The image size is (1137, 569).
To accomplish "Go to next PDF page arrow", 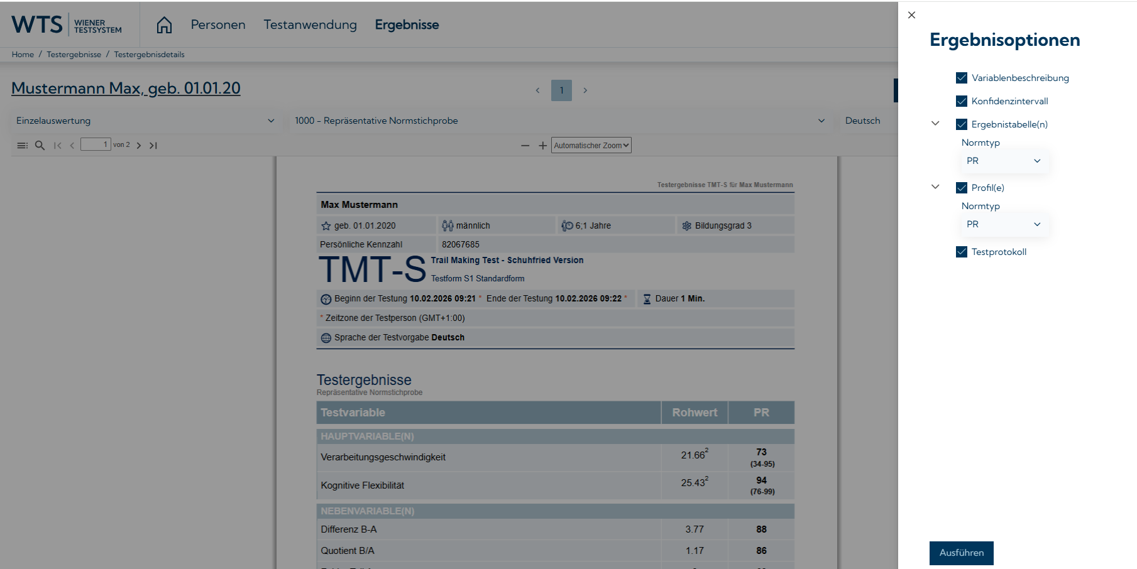I will click(x=139, y=145).
